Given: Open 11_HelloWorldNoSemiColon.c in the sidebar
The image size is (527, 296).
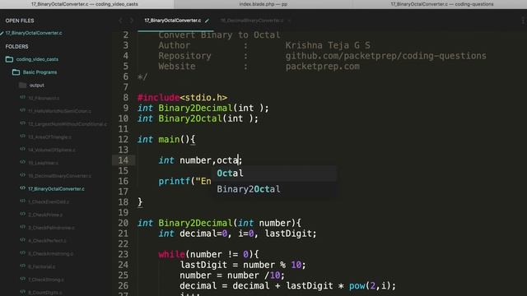Looking at the screenshot, I should tap(59, 111).
